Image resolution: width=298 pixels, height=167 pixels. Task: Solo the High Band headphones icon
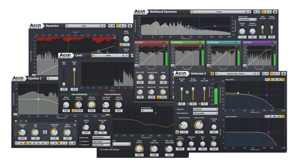[272, 42]
